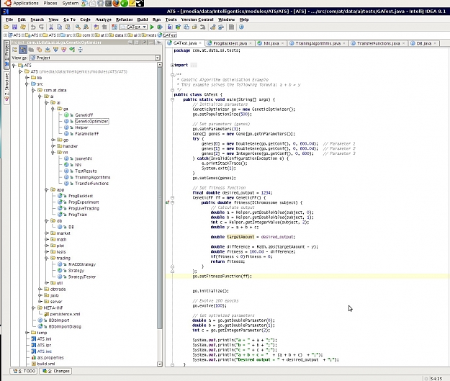Start debugging with the Debug bug icon
Screen dimensions: 450x381
(x=160, y=27)
